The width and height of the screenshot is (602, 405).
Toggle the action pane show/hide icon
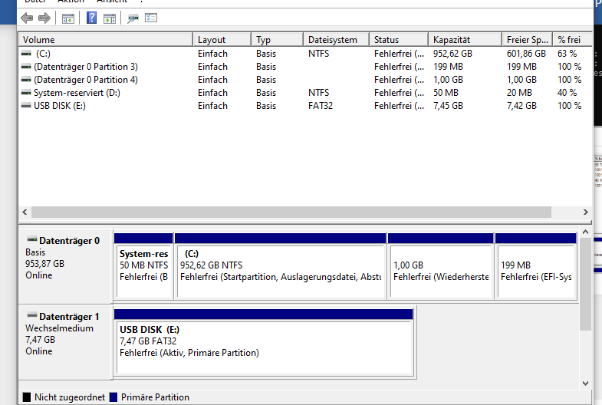coord(110,18)
